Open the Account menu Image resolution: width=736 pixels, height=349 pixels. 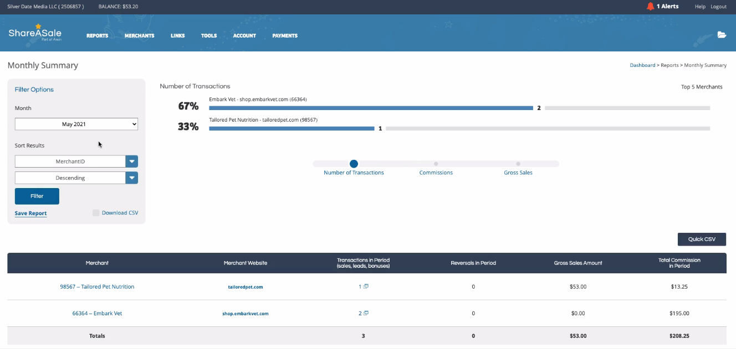click(244, 35)
